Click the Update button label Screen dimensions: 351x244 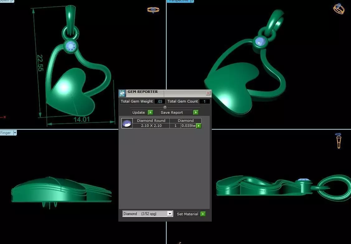(139, 112)
